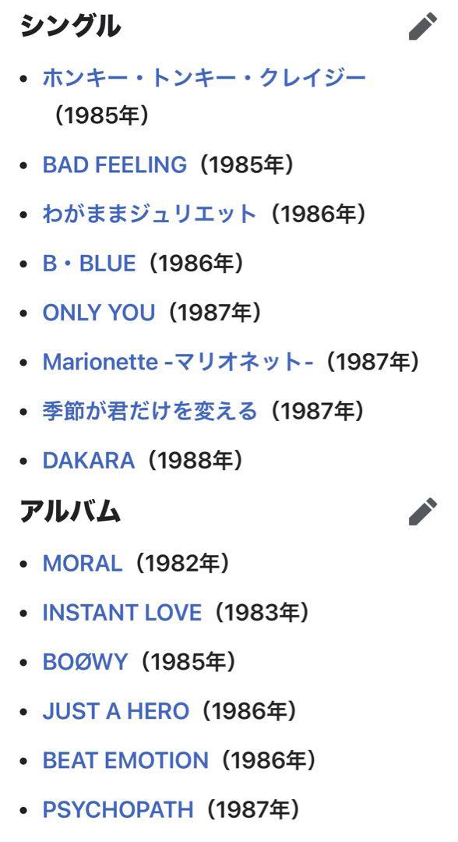Edit the シングル section with the pencil icon
The width and height of the screenshot is (458, 842).
click(x=423, y=27)
